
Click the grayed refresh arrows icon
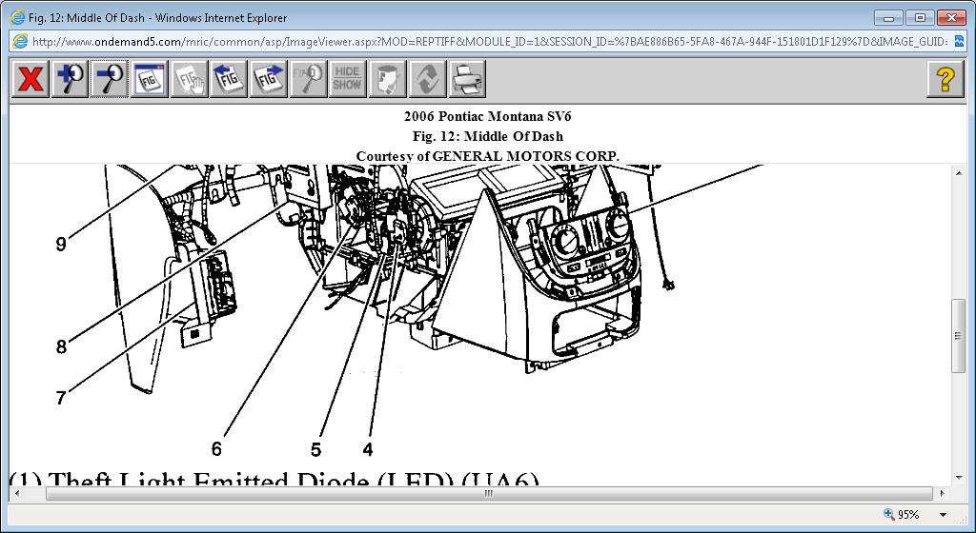[x=427, y=79]
